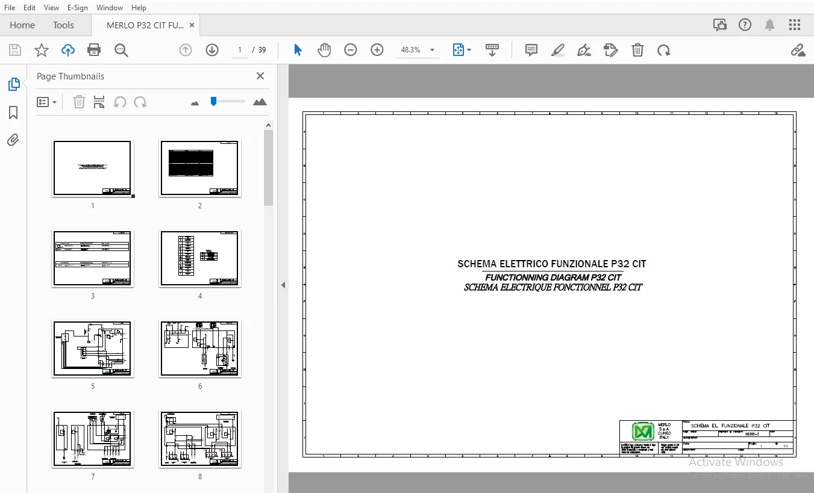Toggle the scrolling mode tool
This screenshot has height=493, width=814.
[492, 50]
